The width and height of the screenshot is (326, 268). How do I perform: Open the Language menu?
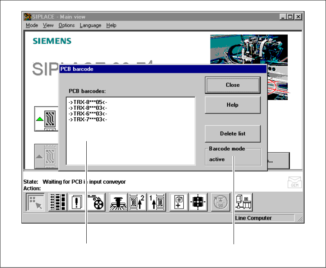tap(91, 25)
